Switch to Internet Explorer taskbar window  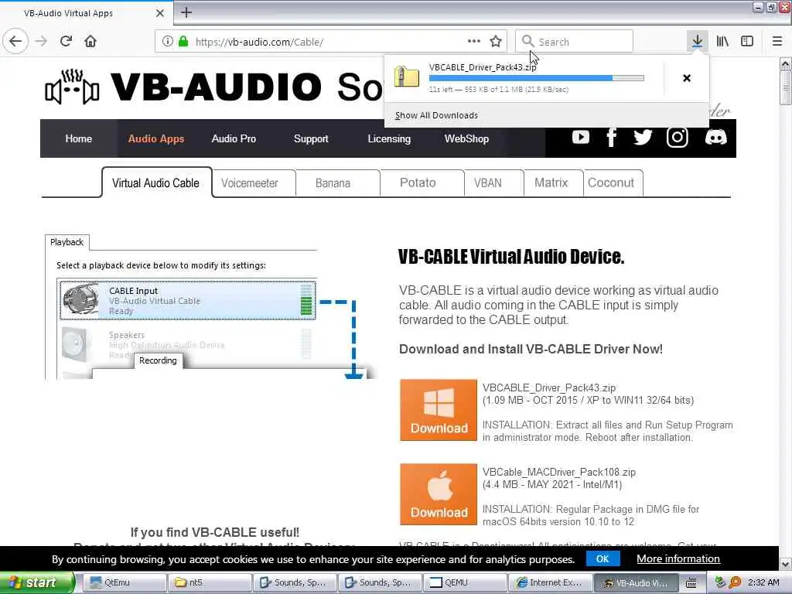550,582
